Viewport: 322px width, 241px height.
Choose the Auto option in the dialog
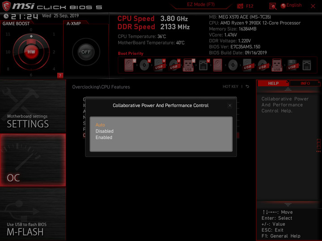coord(100,125)
